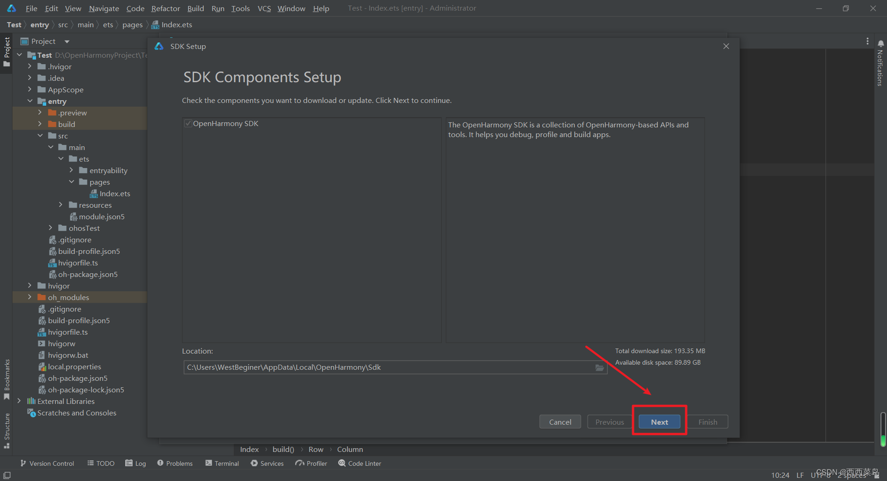Open the Edit menu

(51, 8)
